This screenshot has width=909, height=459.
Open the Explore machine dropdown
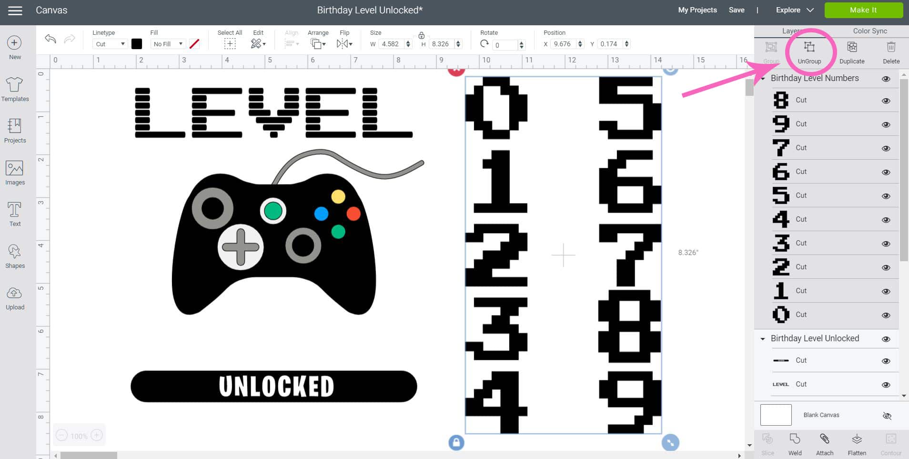click(795, 10)
